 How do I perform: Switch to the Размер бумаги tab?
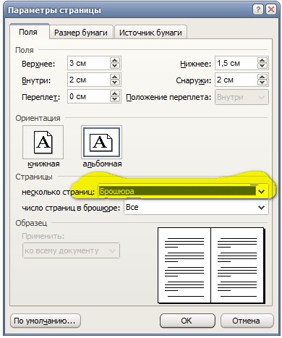(81, 33)
